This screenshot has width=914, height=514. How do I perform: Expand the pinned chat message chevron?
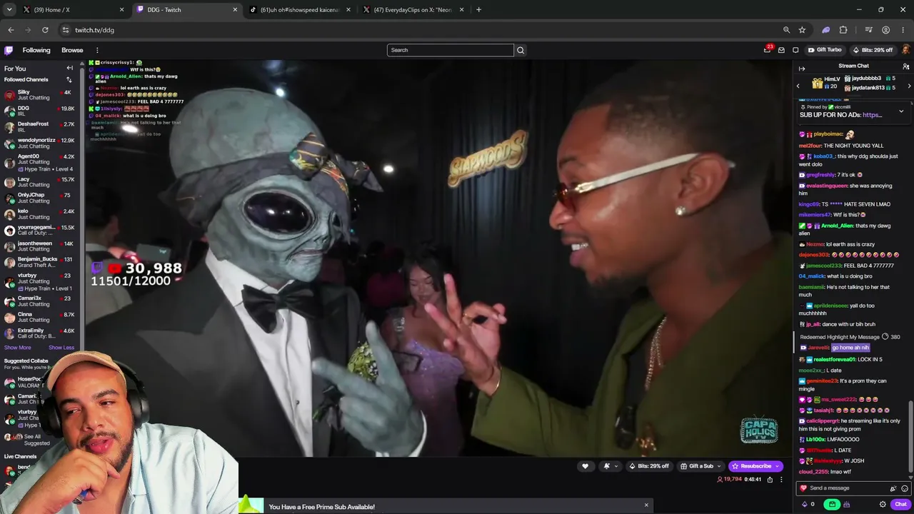[901, 111]
